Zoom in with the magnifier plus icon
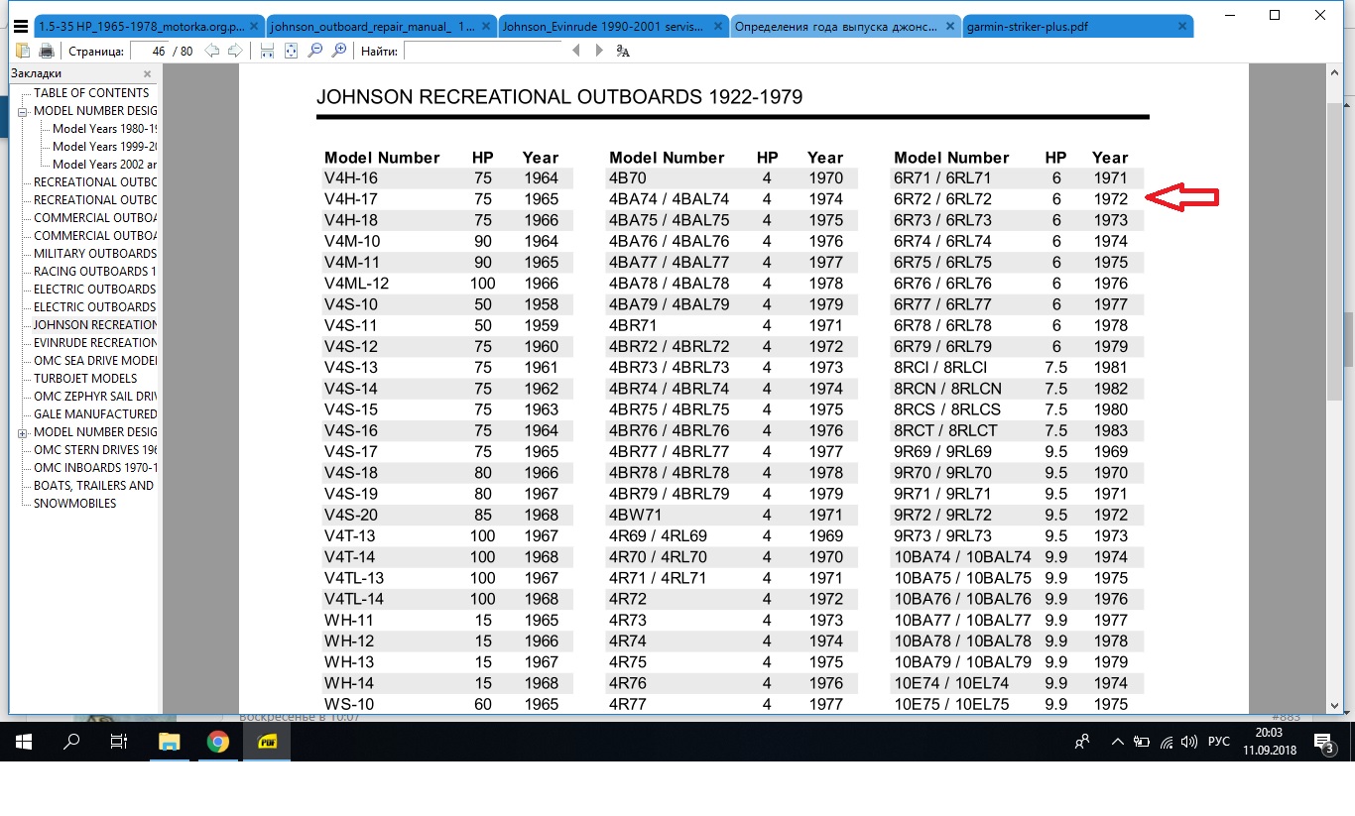The height and width of the screenshot is (816, 1355). click(x=339, y=51)
